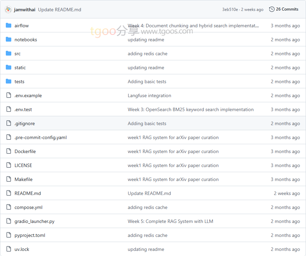
Task: Click the commits history clock icon
Action: coord(272,9)
